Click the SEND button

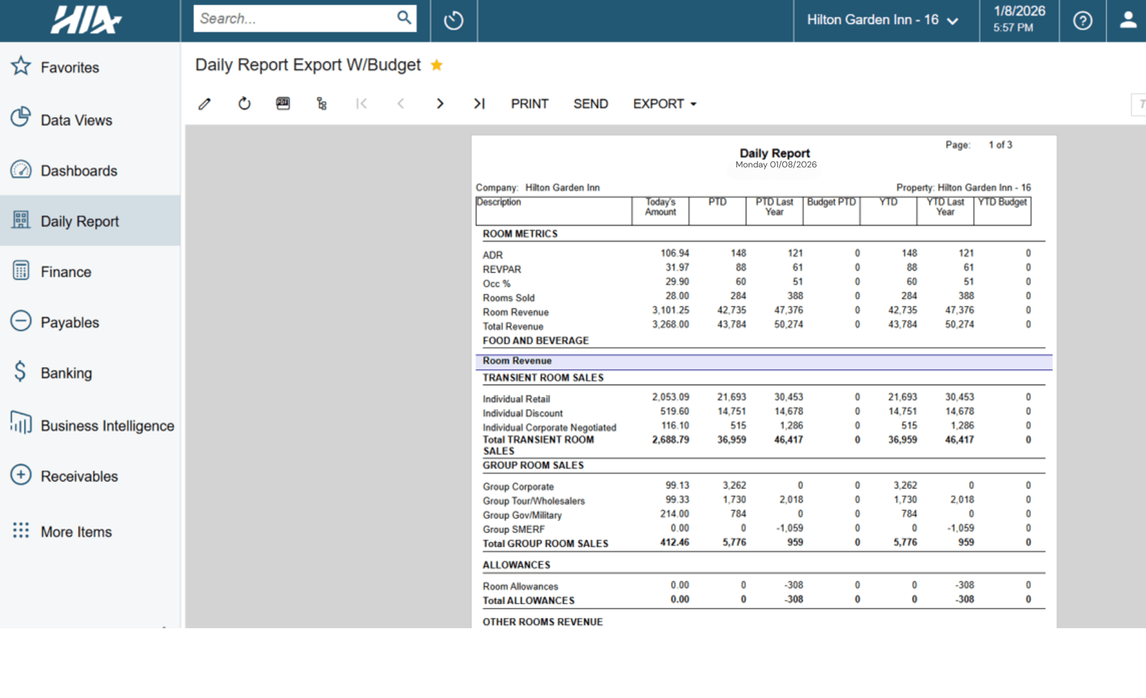tap(590, 103)
